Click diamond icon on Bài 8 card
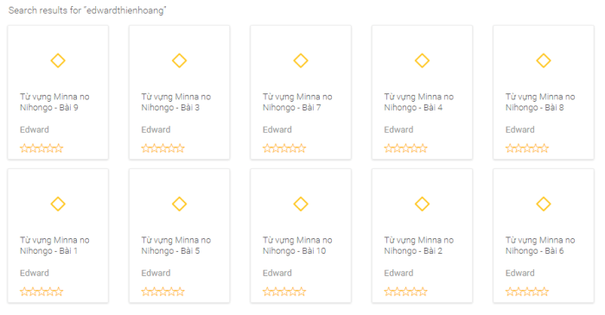This screenshot has width=605, height=315. 544,60
